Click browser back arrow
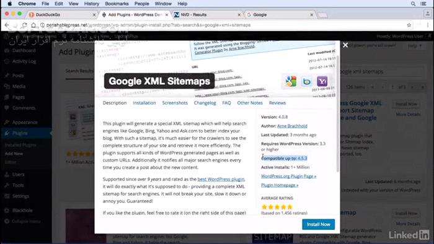The width and height of the screenshot is (434, 244). click(7, 25)
